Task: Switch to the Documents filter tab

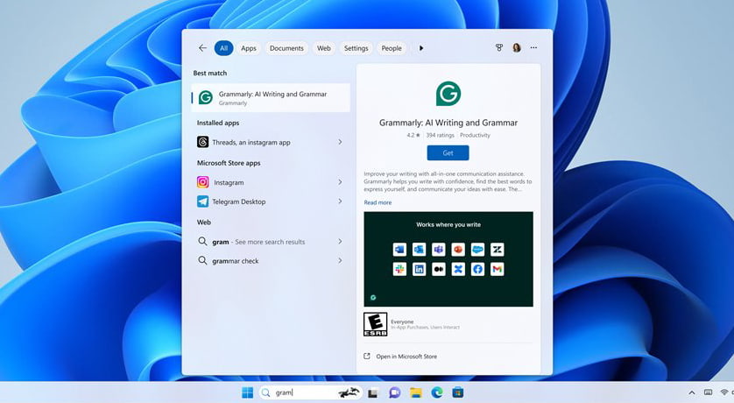Action: coord(286,48)
